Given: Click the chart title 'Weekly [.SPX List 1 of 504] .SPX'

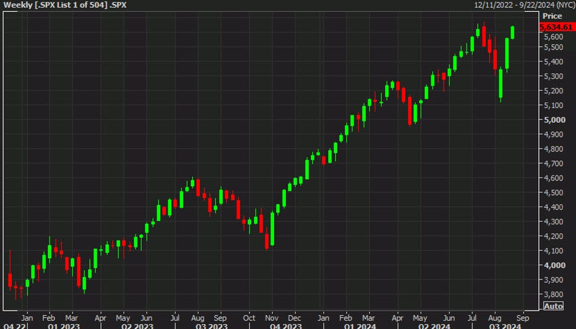Looking at the screenshot, I should click(x=64, y=5).
